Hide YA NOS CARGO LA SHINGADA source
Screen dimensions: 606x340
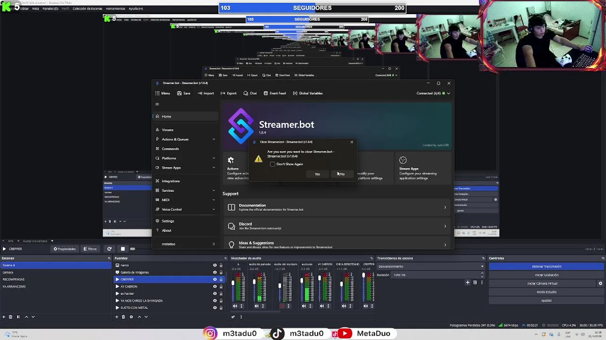[x=214, y=301]
